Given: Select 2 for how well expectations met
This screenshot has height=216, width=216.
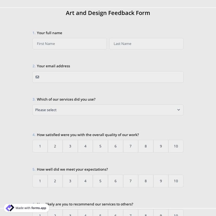Looking at the screenshot, I should click(x=55, y=181).
